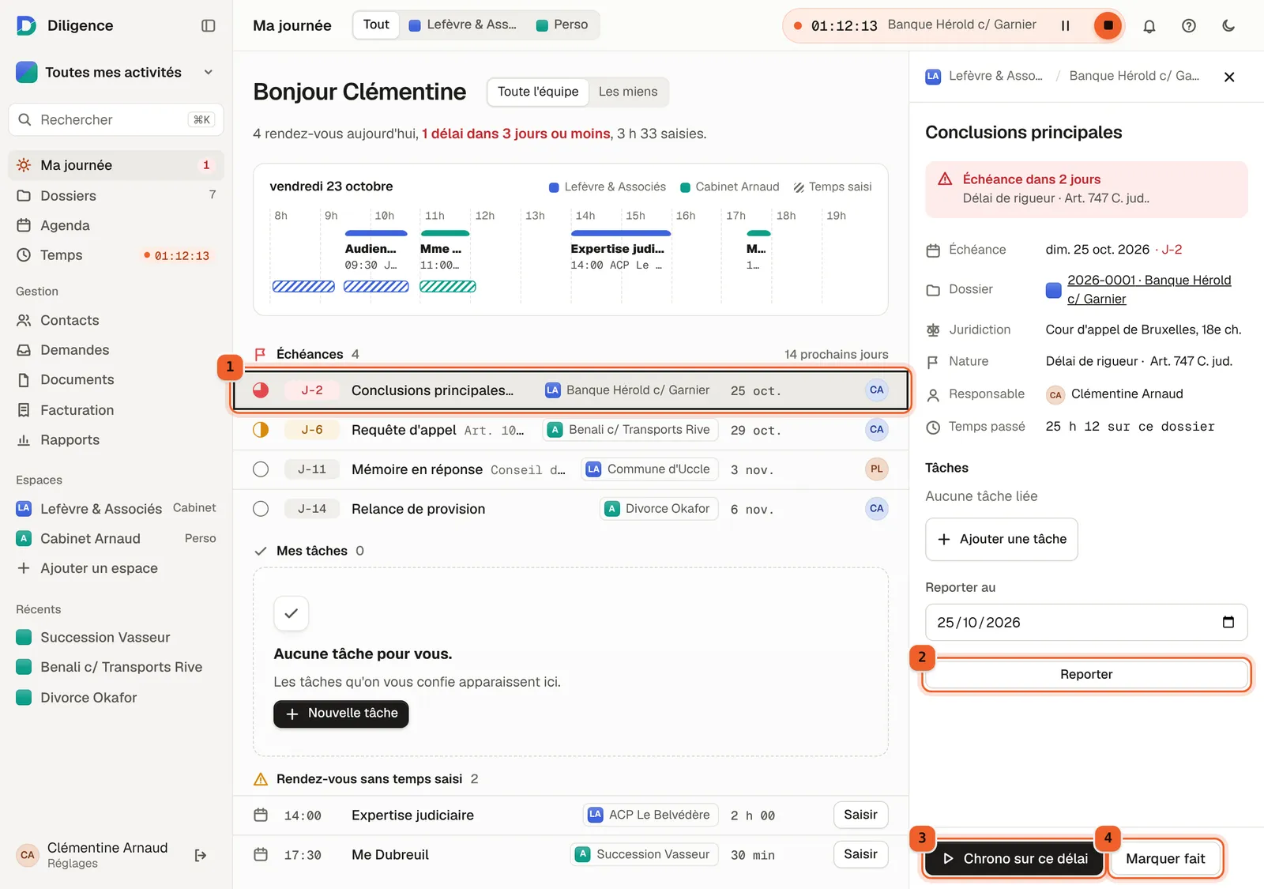This screenshot has height=889, width=1264.
Task: Click Nouvelle tâche button
Action: [341, 714]
